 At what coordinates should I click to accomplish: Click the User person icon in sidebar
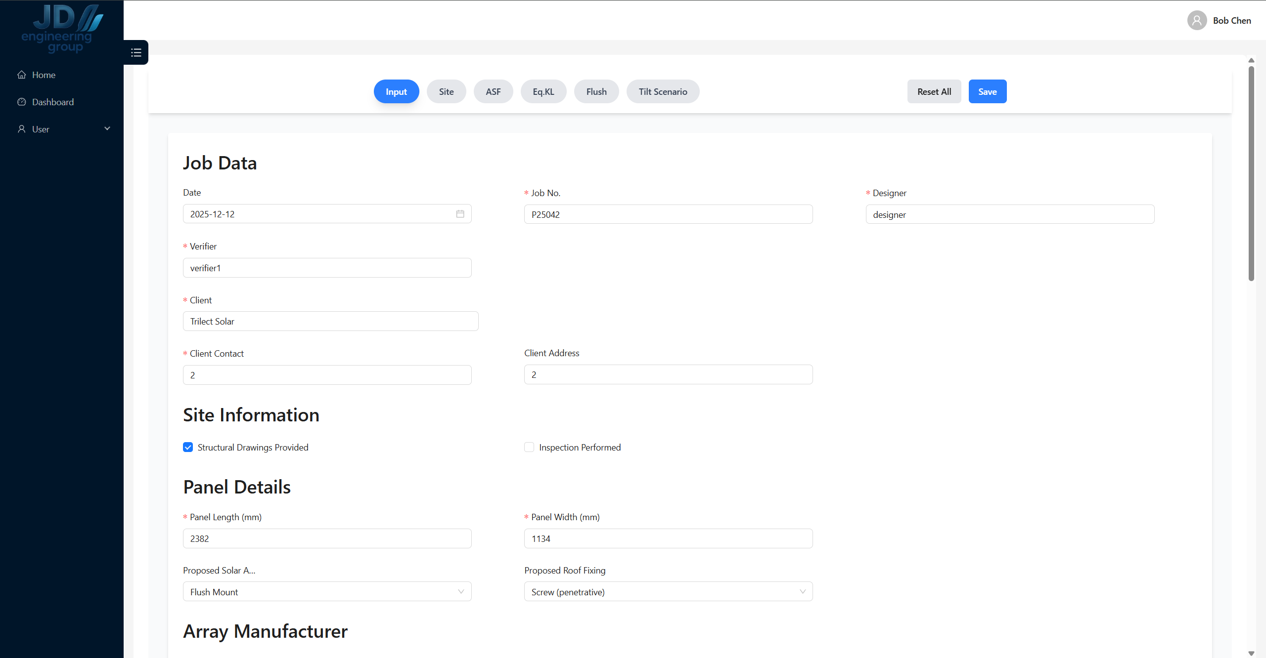coord(22,129)
